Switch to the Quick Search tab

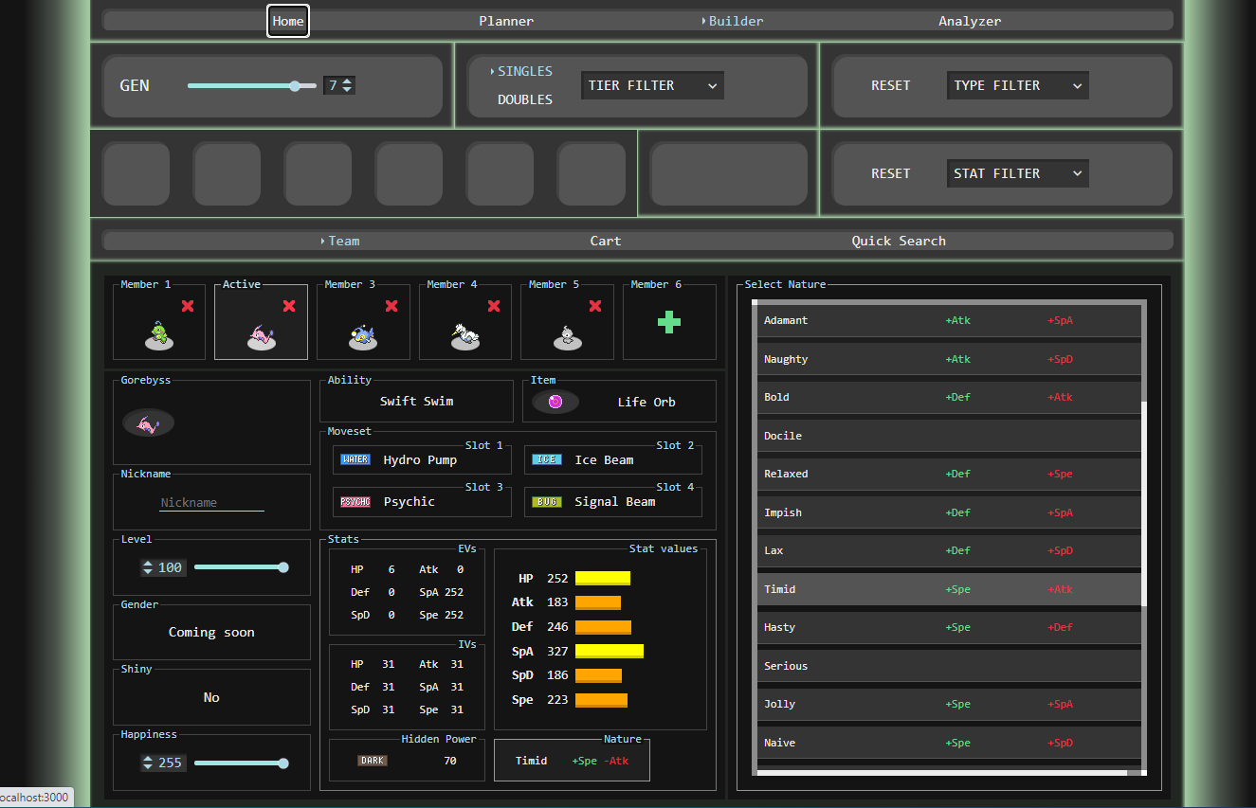tap(899, 241)
